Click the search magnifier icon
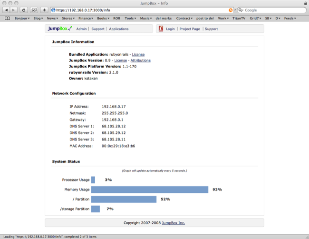309x239 pixels. tap(241, 10)
